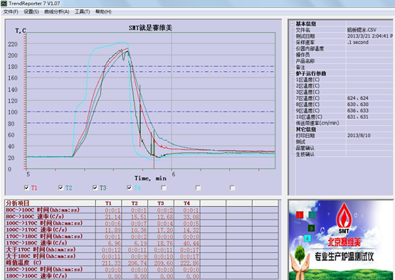Uncheck the T2 curve checkbox
Image resolution: width=395 pixels, height=280 pixels.
[x=60, y=188]
